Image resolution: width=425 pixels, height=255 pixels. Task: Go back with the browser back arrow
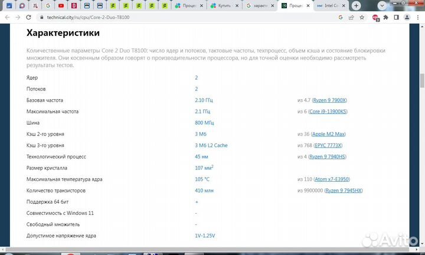[7, 17]
